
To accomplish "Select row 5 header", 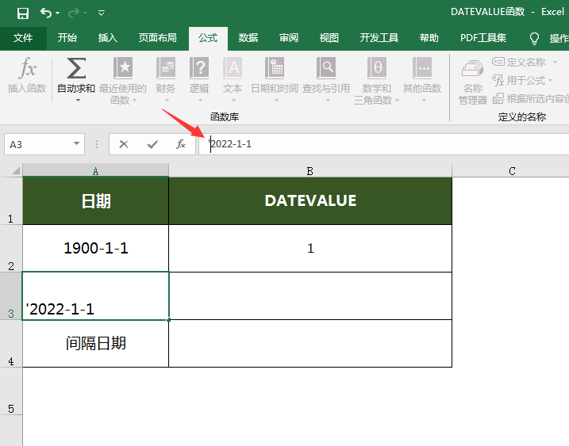I will (x=11, y=391).
